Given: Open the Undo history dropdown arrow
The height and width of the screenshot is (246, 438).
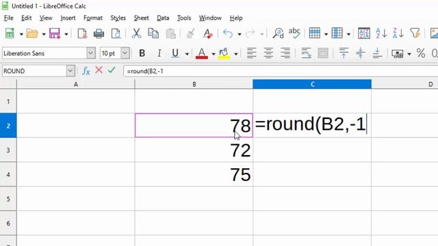Looking at the screenshot, I should point(240,34).
